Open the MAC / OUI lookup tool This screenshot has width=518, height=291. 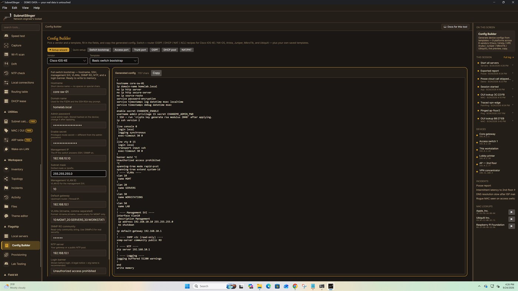point(21,131)
